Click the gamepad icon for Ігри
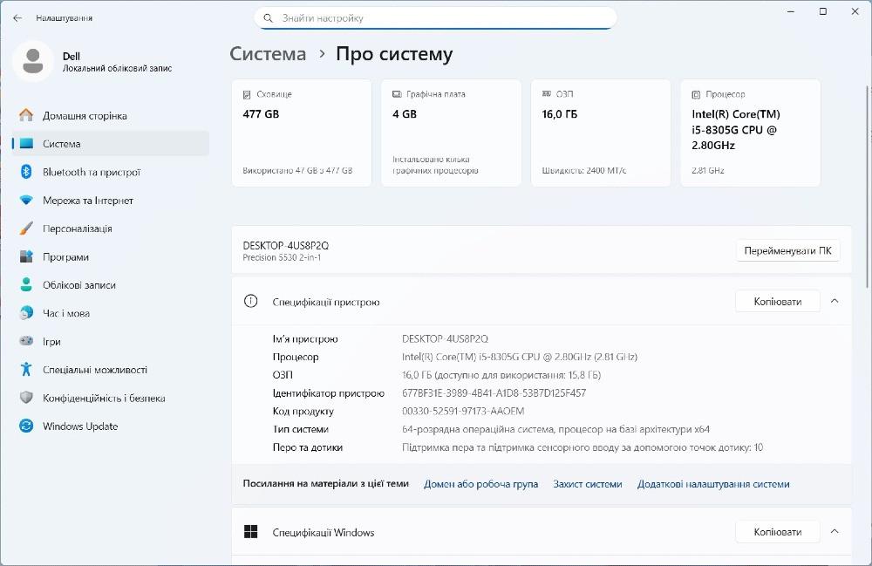This screenshot has height=566, width=872. pos(26,341)
